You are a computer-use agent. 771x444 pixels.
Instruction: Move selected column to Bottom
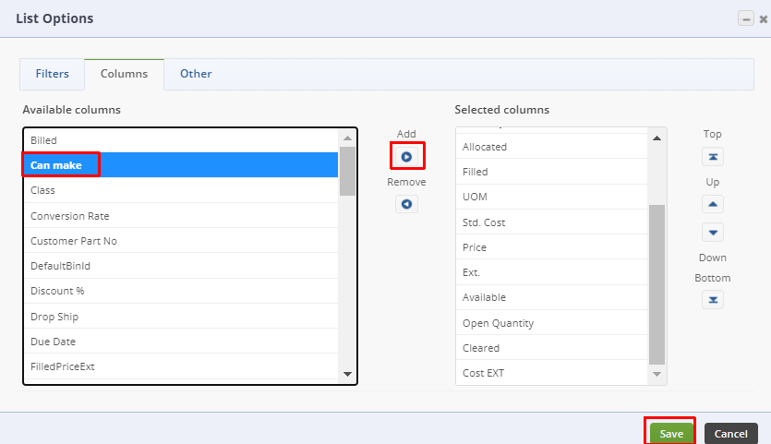pos(713,299)
